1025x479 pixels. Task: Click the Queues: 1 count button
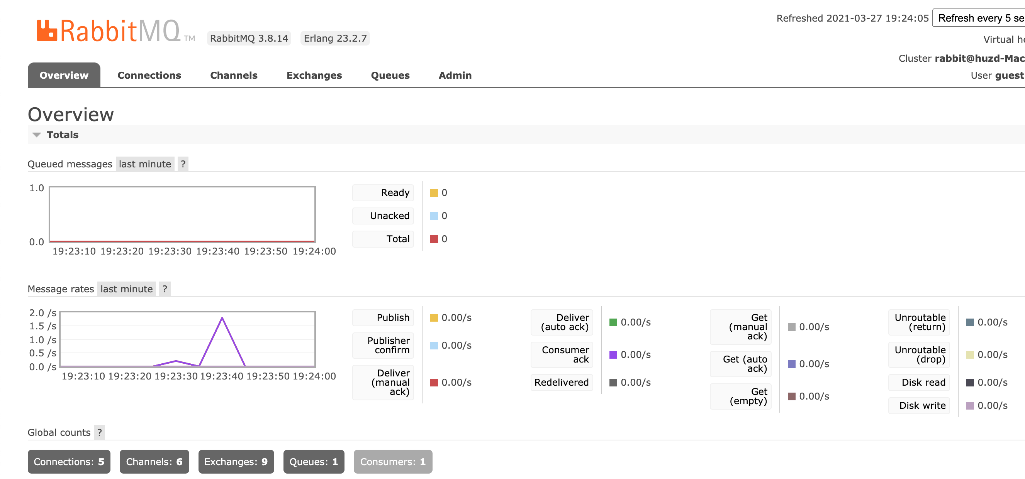[314, 462]
